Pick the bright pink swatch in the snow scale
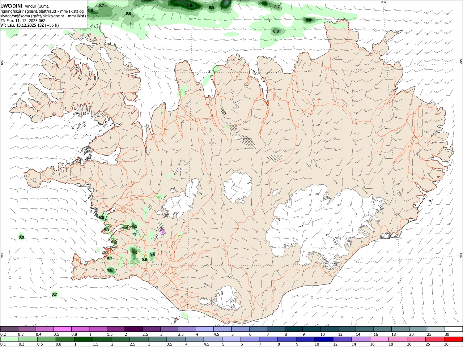Image resolution: width=463 pixels, height=347 pixels. click(63, 329)
